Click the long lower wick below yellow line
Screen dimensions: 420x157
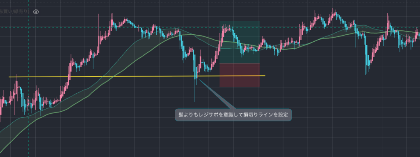tap(195, 91)
